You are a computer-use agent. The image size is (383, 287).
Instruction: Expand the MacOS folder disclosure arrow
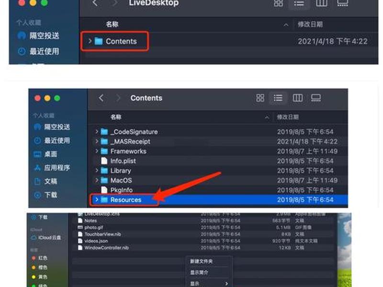[x=97, y=180]
